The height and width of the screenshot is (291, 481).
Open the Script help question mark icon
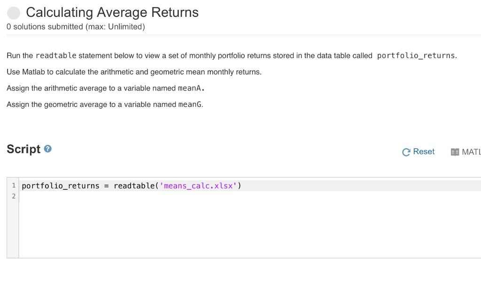pyautogui.click(x=47, y=149)
